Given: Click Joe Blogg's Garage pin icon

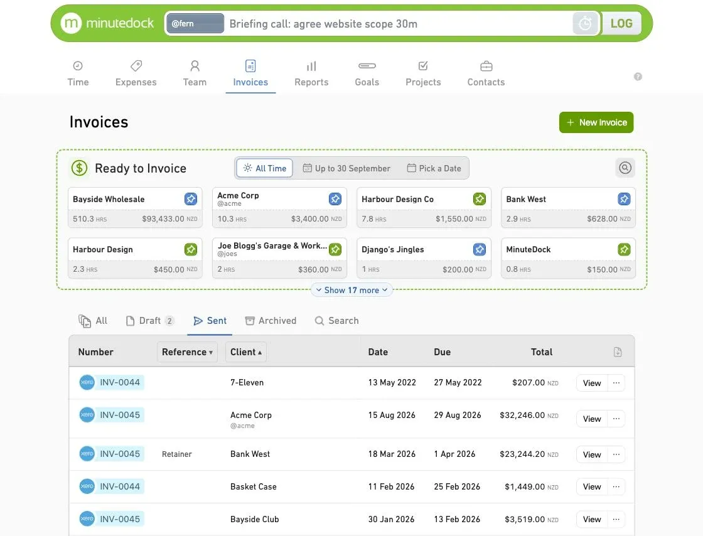Looking at the screenshot, I should click(335, 249).
